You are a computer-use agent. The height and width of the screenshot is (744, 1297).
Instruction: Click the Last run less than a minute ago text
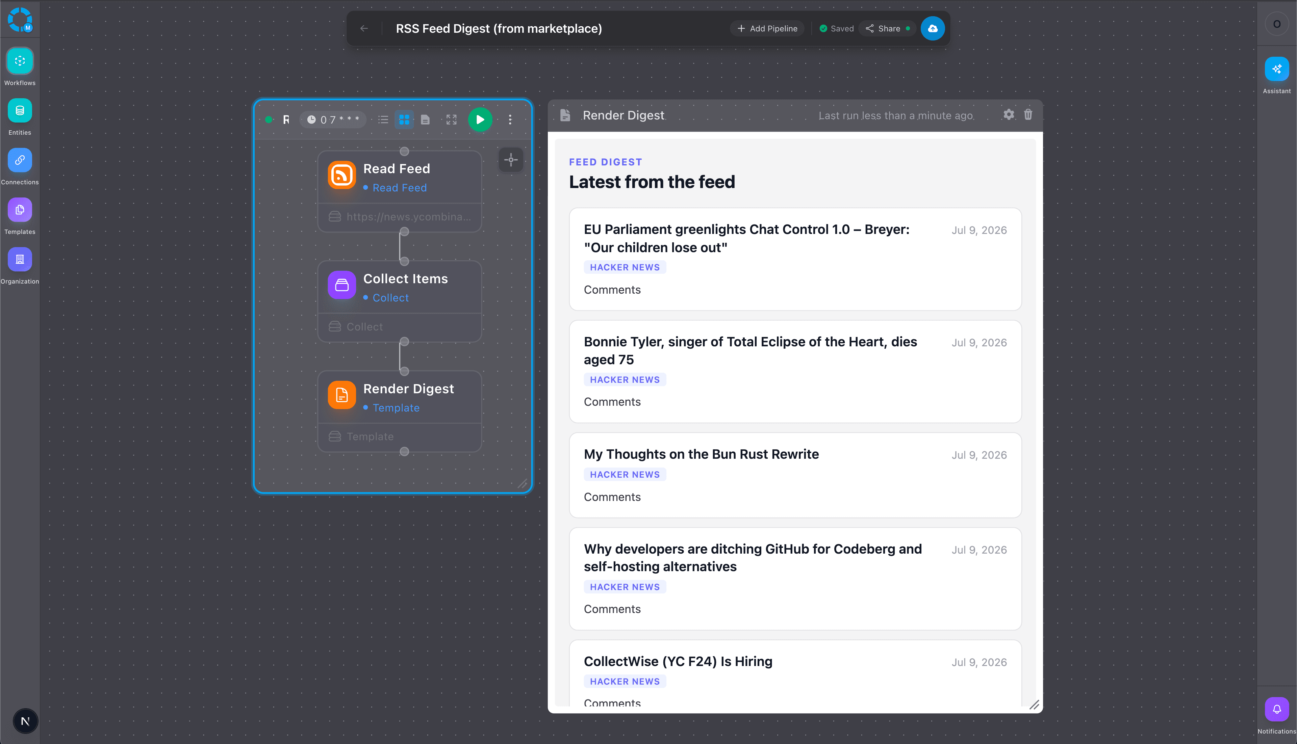[896, 116]
